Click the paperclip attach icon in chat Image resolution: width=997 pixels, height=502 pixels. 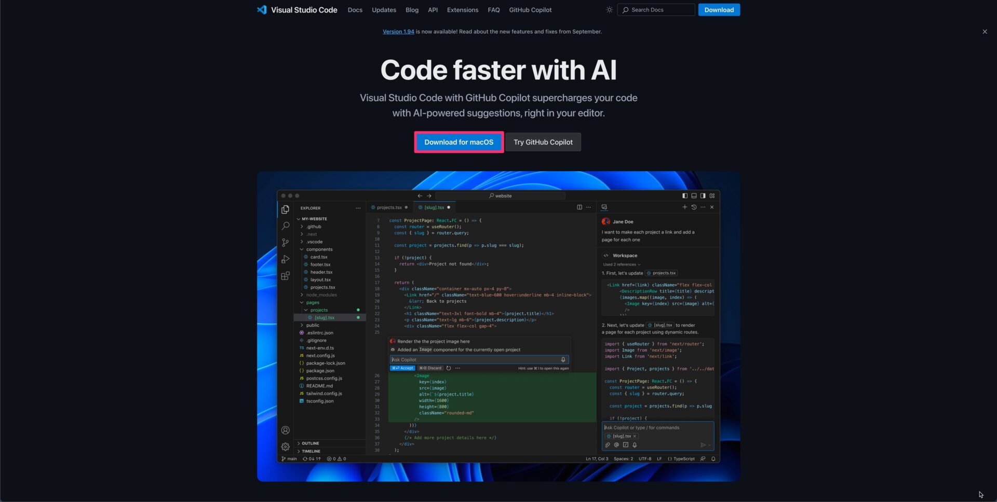(x=607, y=445)
